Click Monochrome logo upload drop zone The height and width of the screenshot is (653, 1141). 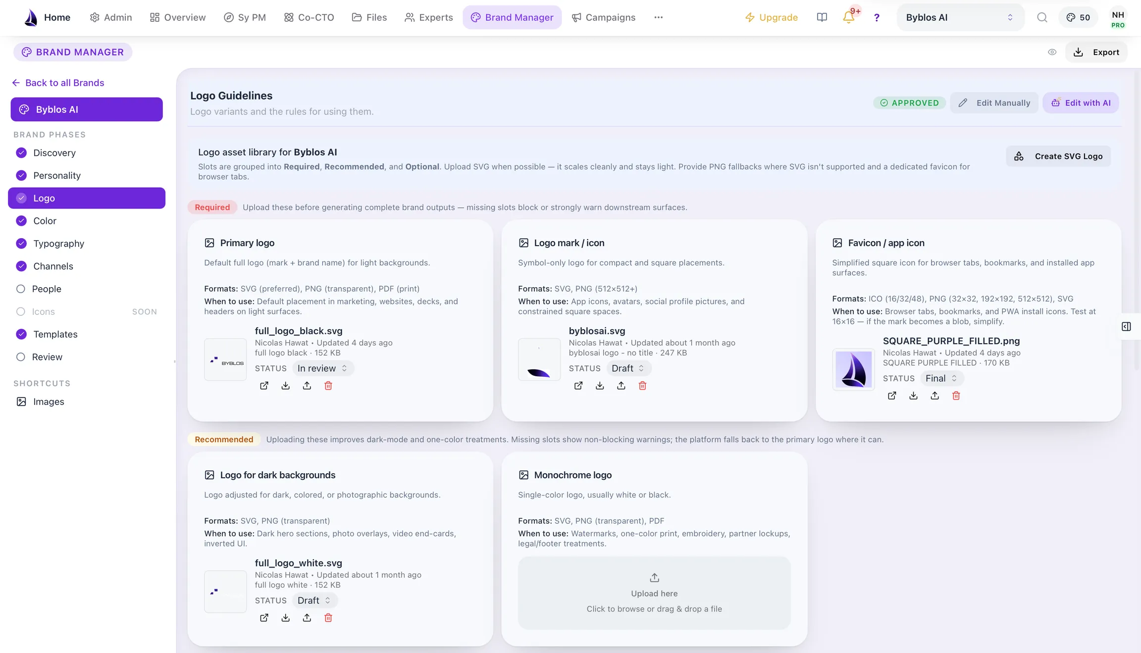pyautogui.click(x=654, y=593)
